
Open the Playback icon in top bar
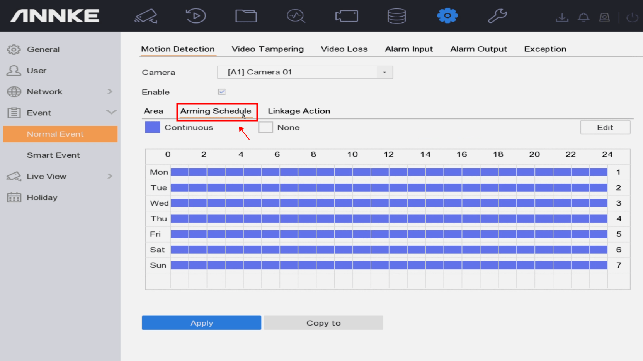click(196, 16)
